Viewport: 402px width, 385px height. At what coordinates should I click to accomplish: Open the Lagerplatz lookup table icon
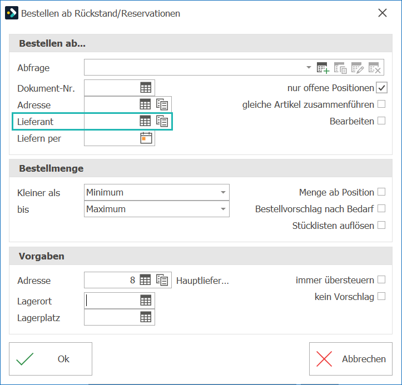click(x=146, y=317)
